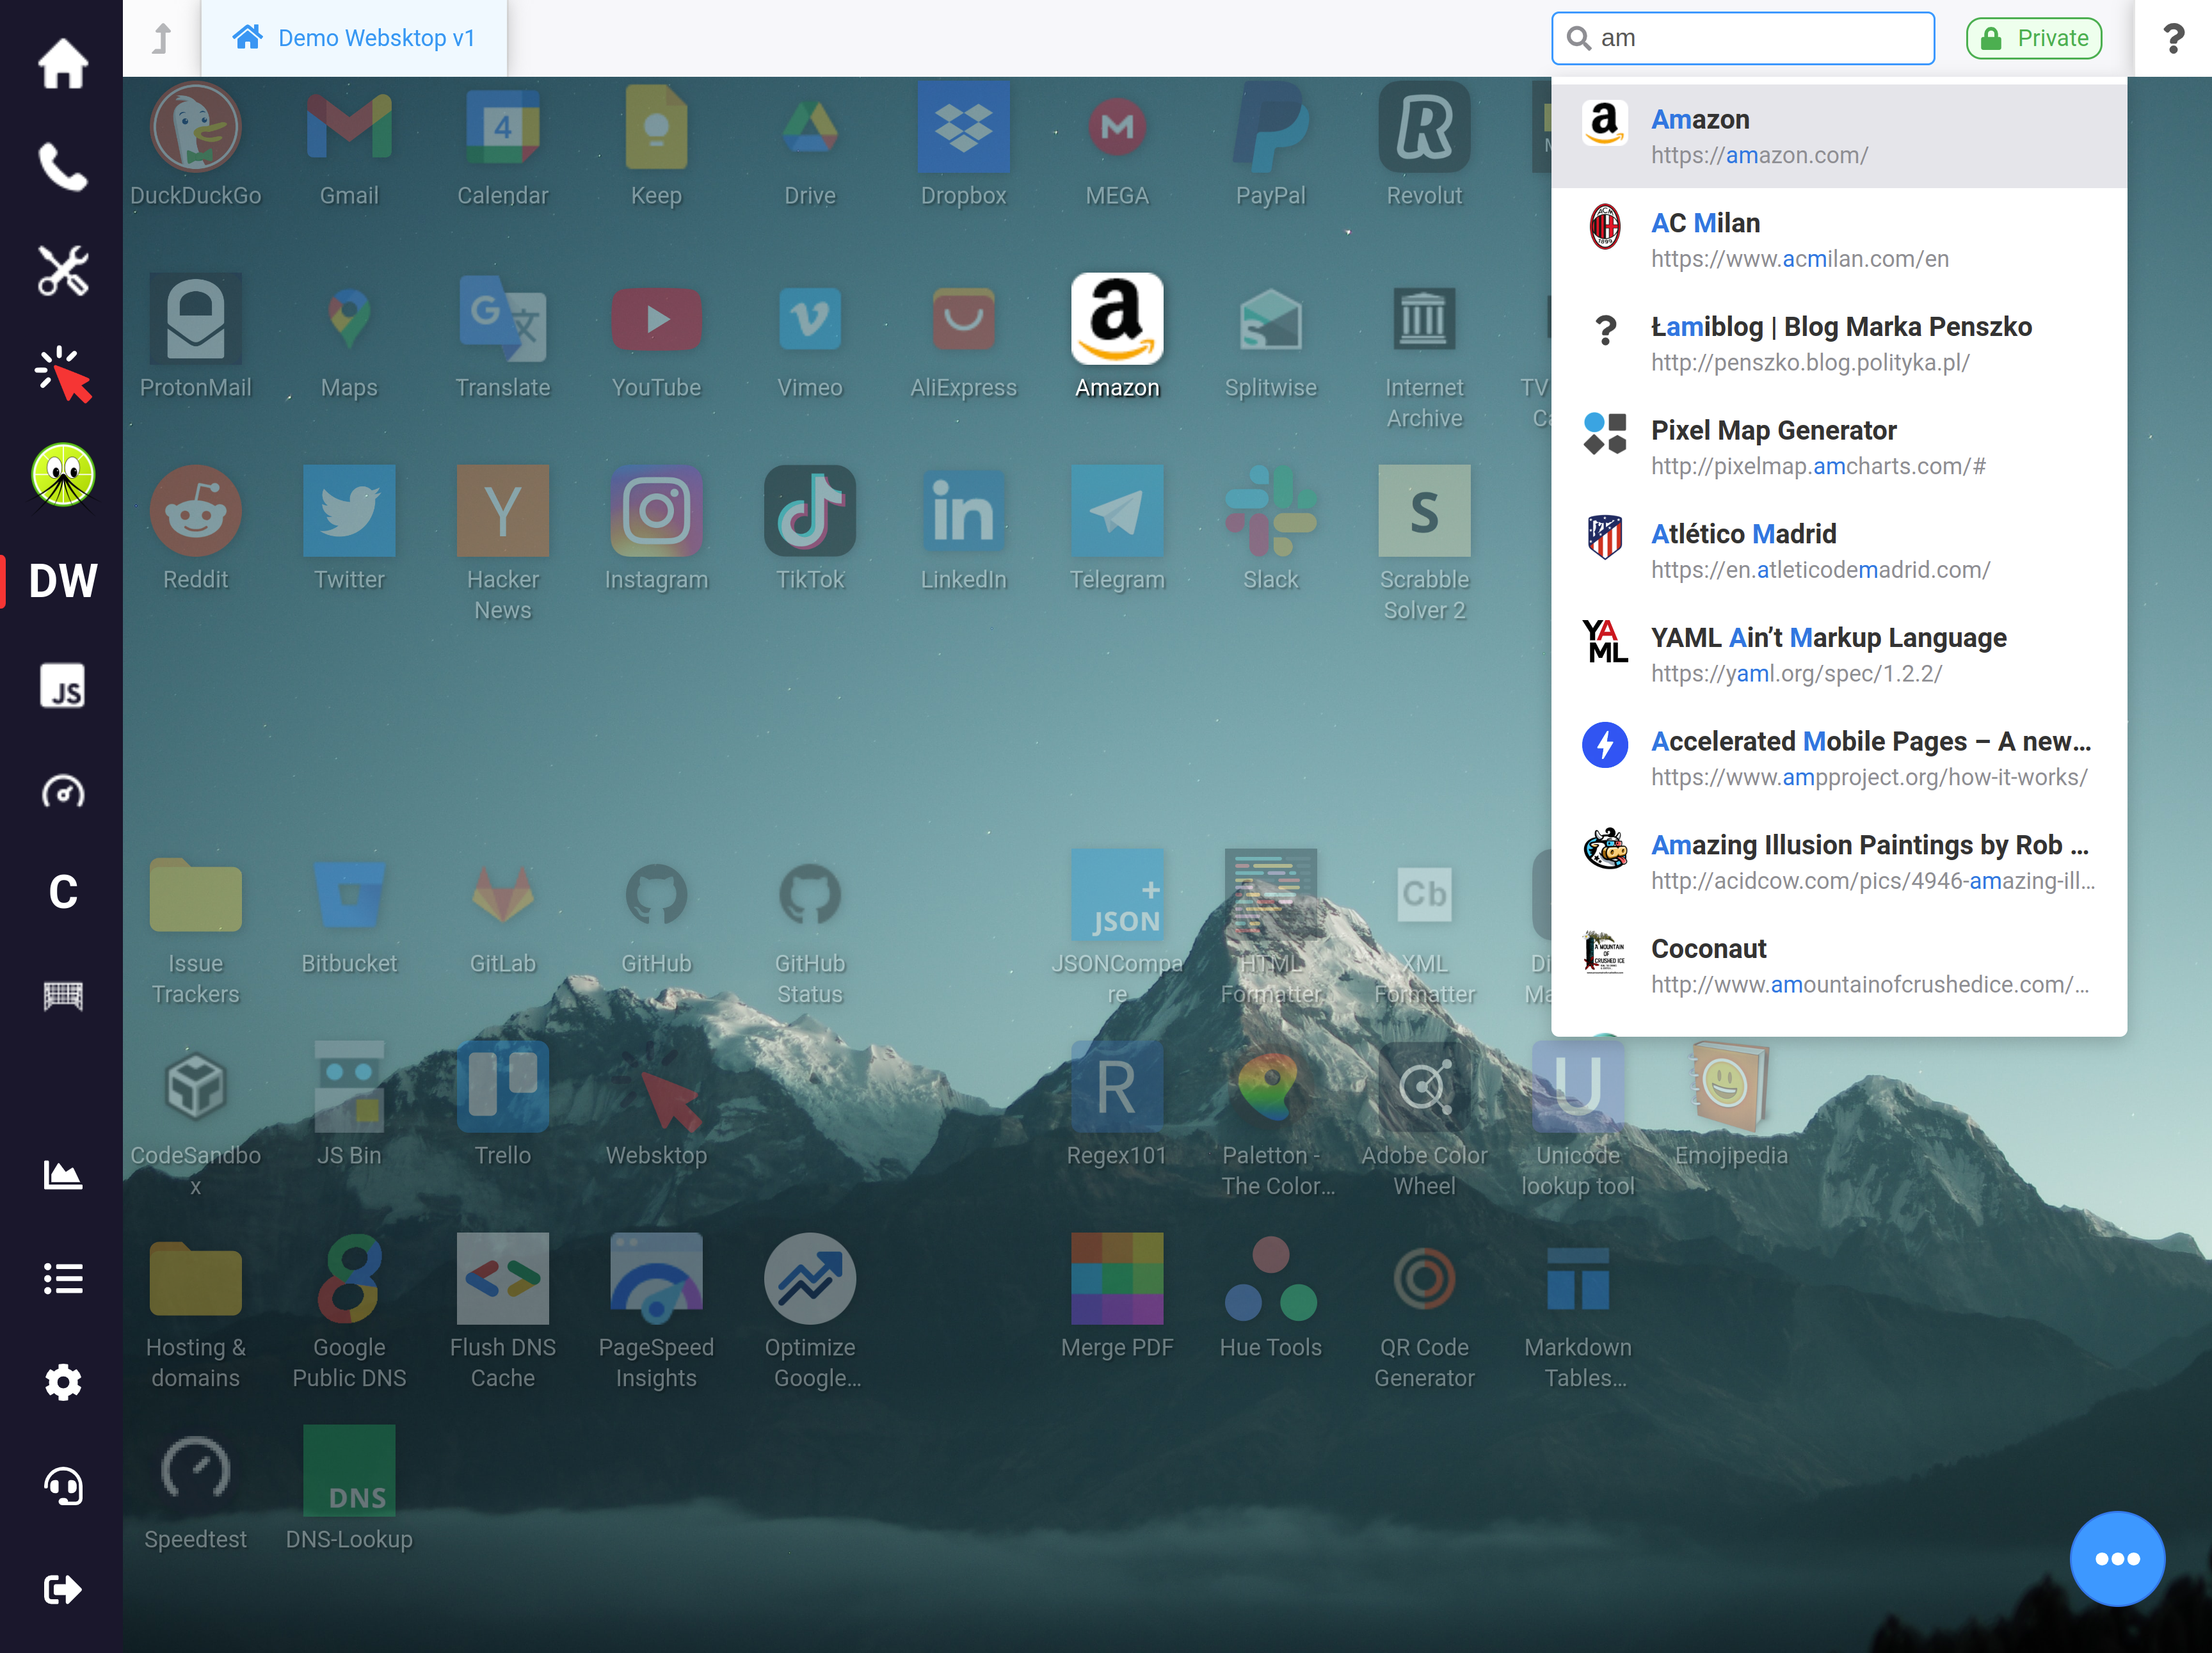Open the JS sidebar icon

[62, 686]
